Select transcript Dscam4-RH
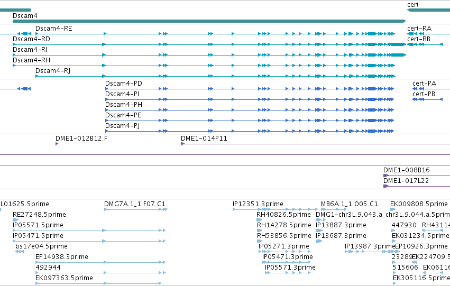The image size is (450, 286). pyautogui.click(x=31, y=60)
